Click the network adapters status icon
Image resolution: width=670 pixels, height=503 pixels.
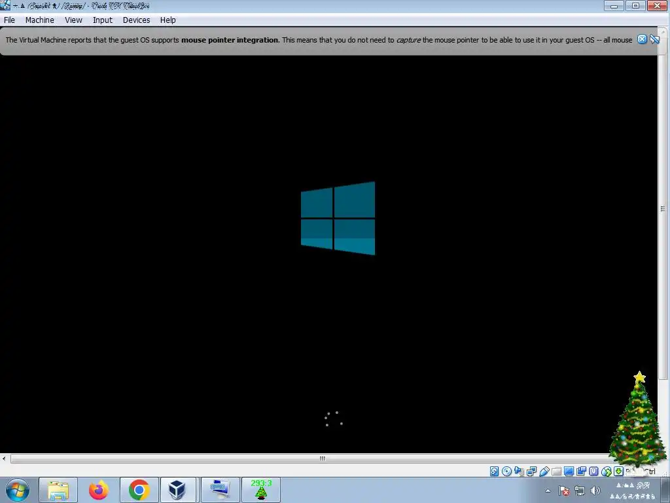tap(531, 472)
